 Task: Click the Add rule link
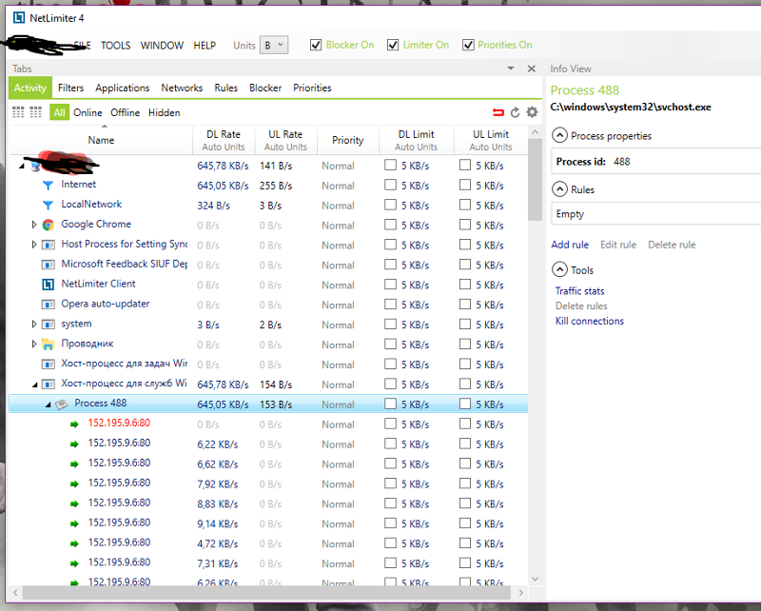pos(570,245)
